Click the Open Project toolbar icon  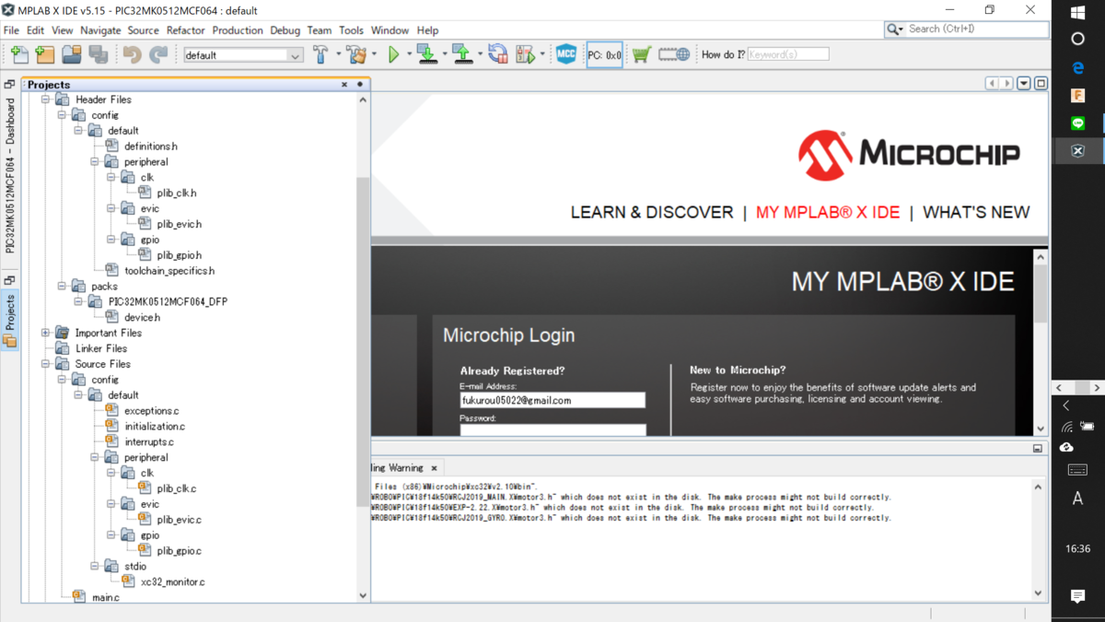(x=72, y=55)
